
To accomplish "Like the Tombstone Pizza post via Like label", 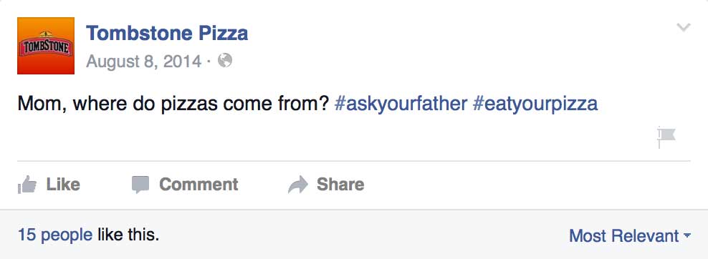I will tap(63, 184).
